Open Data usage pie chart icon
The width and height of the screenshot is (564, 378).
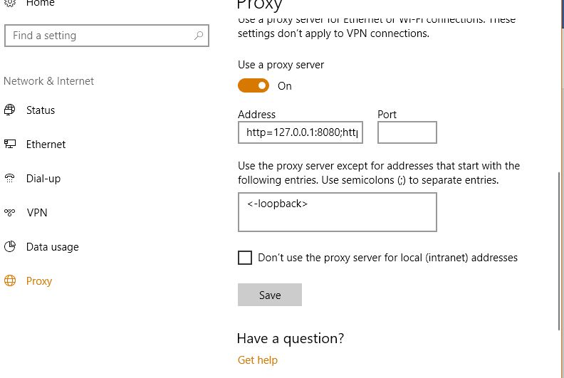[10, 246]
